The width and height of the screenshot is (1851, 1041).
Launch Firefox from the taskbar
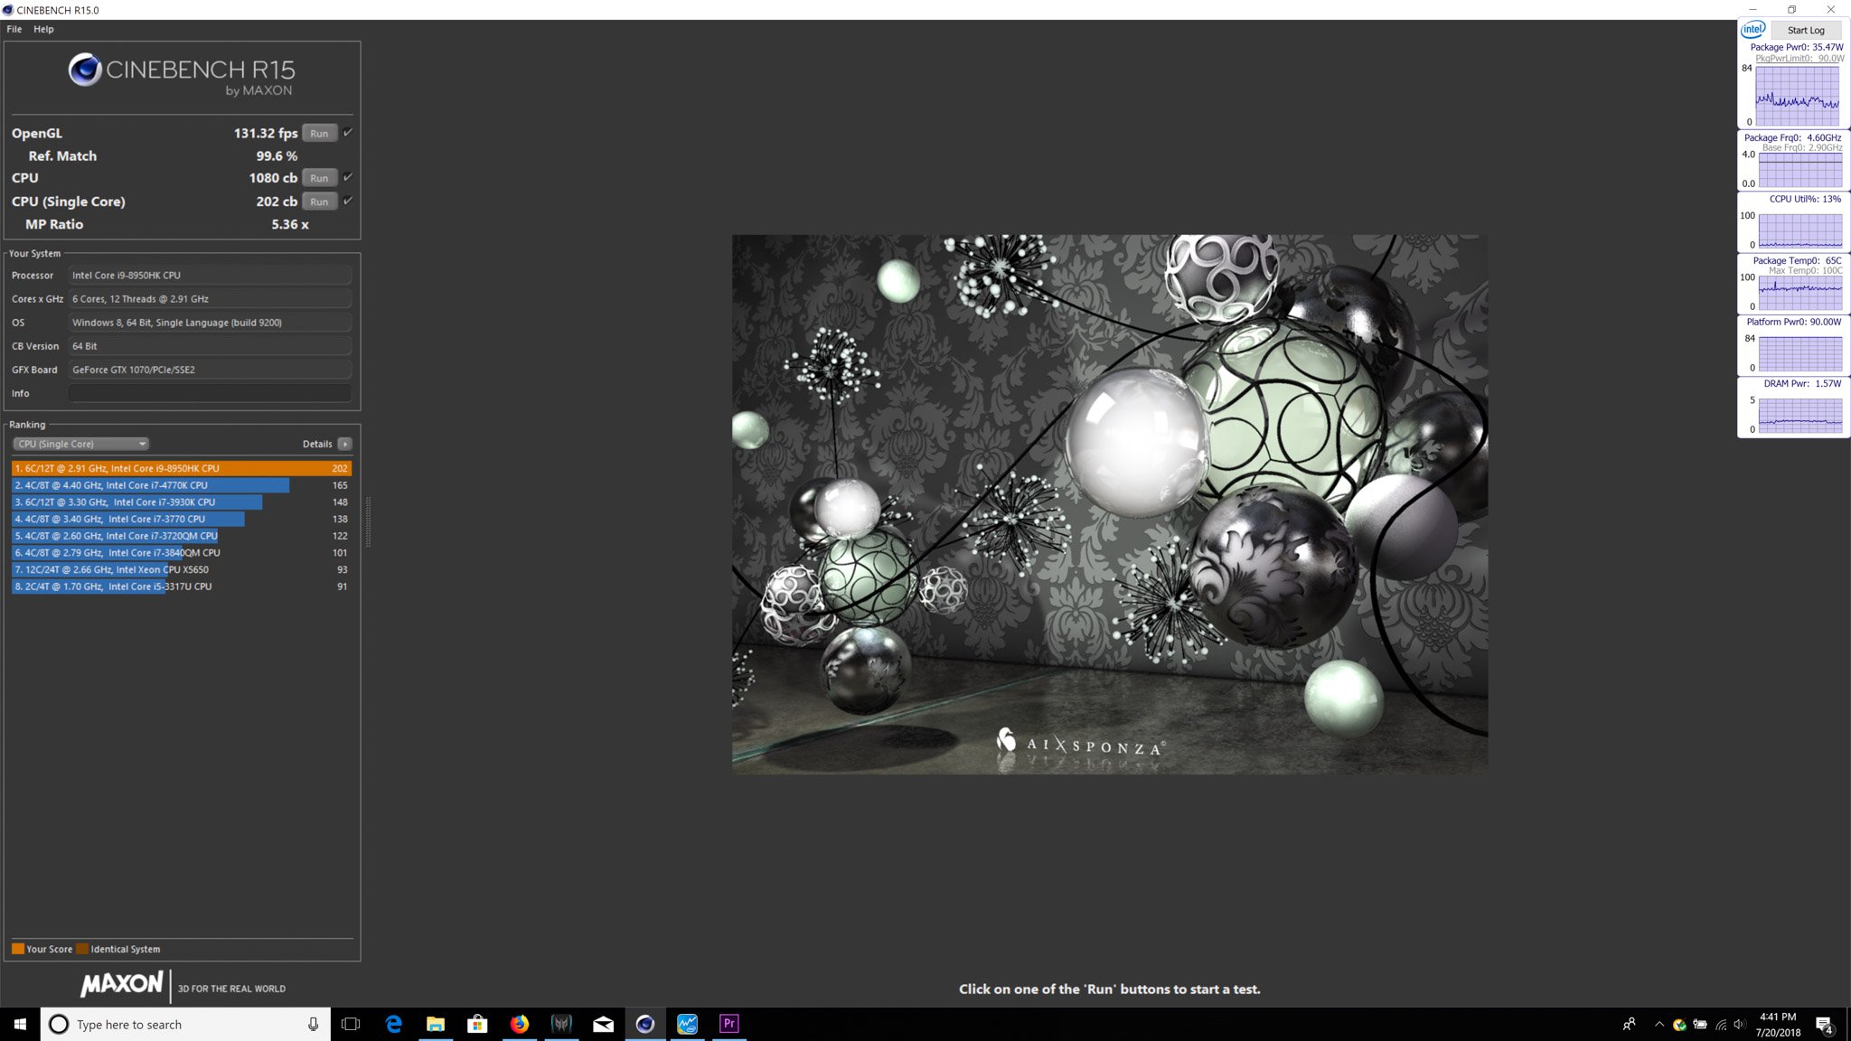(520, 1024)
